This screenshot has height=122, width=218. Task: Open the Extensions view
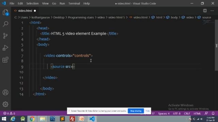pos(5,60)
